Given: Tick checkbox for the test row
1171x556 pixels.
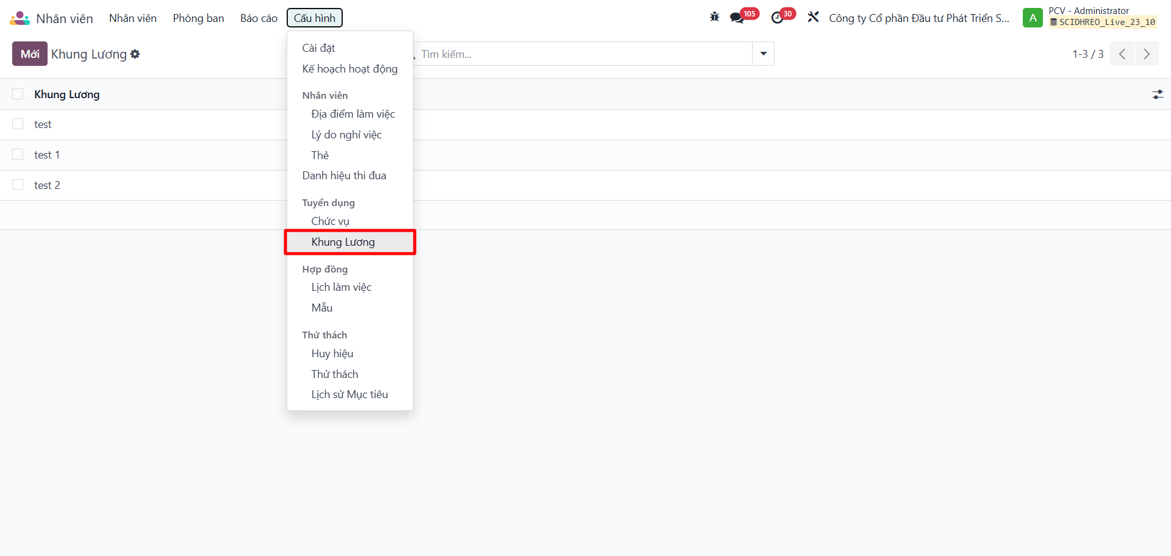Looking at the screenshot, I should pyautogui.click(x=18, y=124).
